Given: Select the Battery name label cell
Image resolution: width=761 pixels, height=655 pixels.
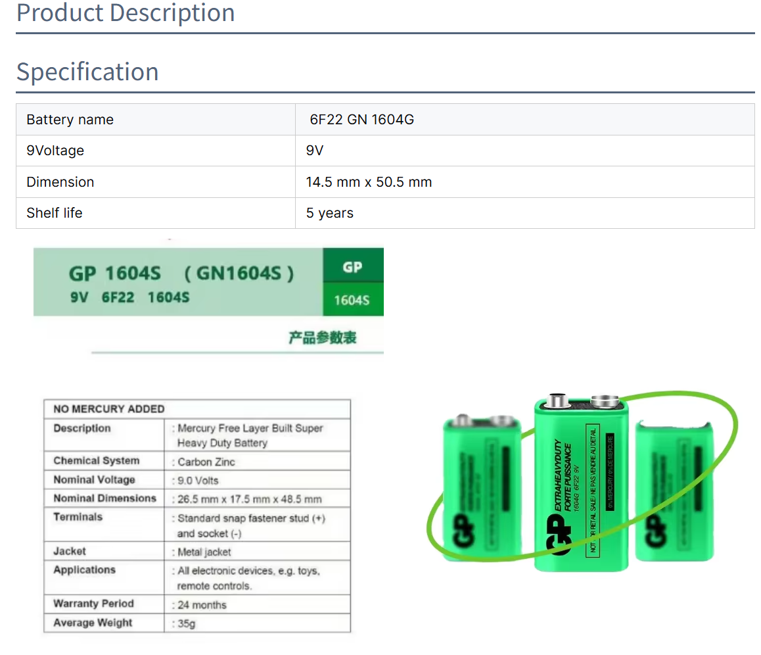Looking at the screenshot, I should [x=155, y=120].
